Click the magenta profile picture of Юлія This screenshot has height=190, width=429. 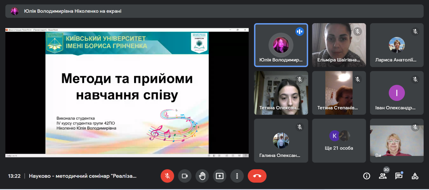[x=281, y=45]
